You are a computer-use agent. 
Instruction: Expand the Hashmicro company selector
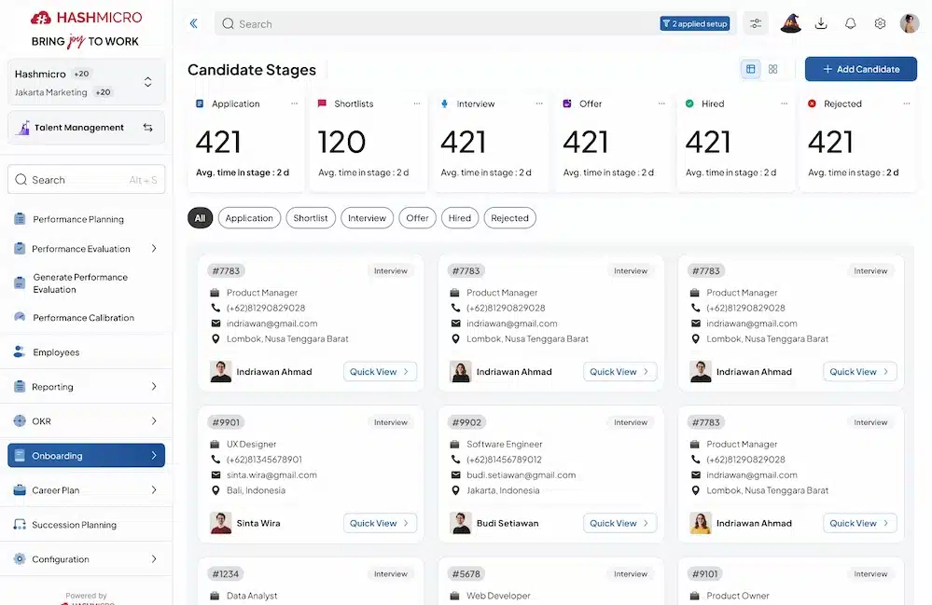(147, 83)
